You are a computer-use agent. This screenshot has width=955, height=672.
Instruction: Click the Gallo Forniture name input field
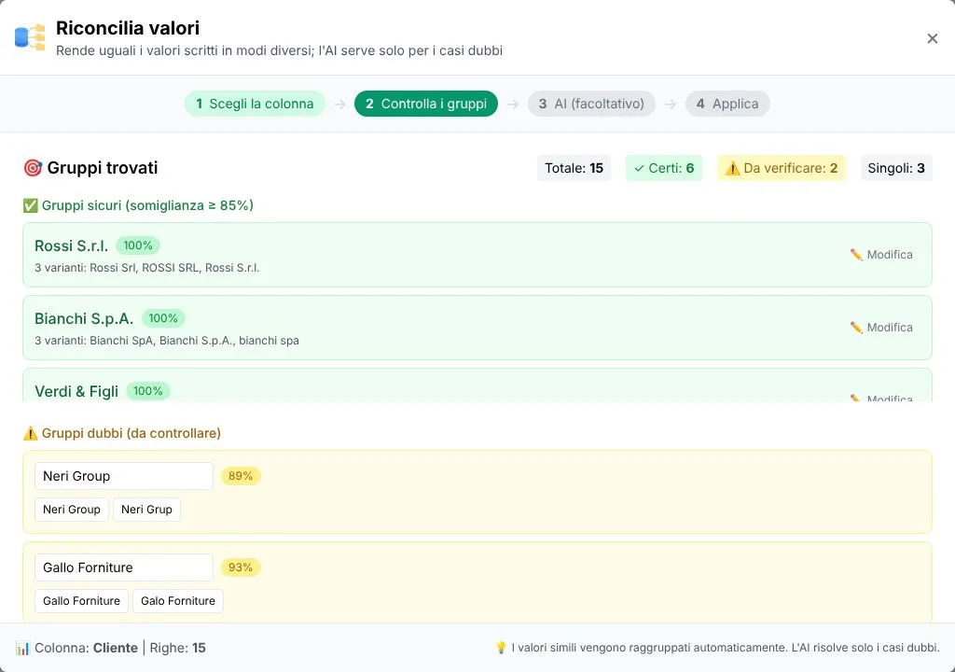pos(124,567)
